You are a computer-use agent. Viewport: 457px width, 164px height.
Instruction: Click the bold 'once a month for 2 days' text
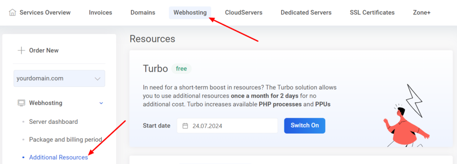point(265,96)
